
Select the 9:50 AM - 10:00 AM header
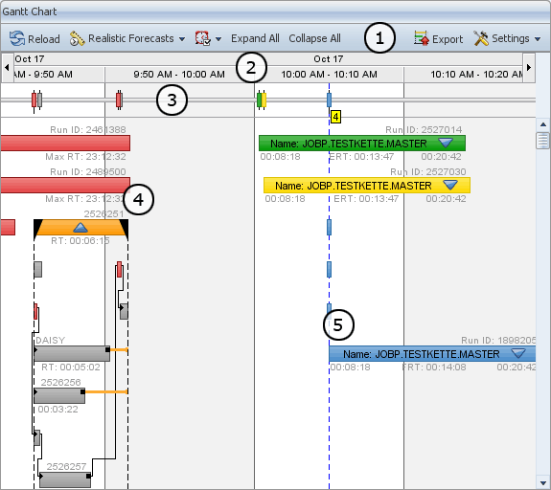point(179,75)
